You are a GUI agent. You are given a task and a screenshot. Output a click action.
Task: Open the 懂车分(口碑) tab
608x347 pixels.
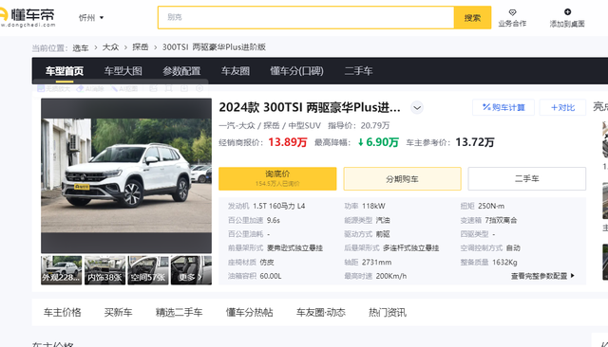(x=296, y=71)
